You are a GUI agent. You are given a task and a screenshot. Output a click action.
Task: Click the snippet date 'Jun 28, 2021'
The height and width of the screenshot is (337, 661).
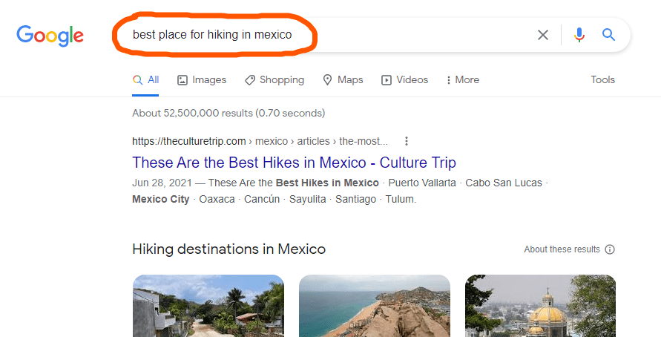pos(162,183)
